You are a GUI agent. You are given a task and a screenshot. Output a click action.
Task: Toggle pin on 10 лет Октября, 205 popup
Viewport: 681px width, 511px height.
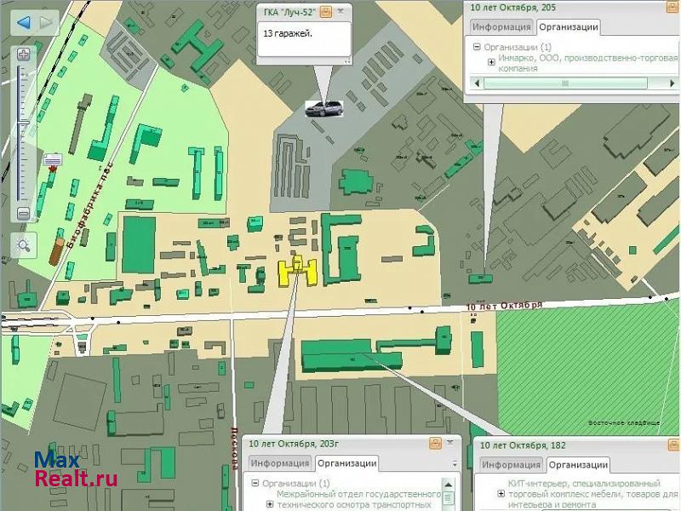tap(667, 8)
